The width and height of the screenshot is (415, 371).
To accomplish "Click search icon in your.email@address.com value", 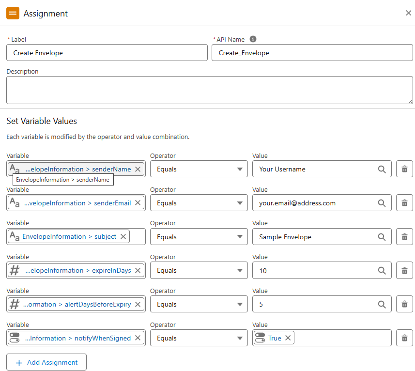I will click(x=382, y=203).
